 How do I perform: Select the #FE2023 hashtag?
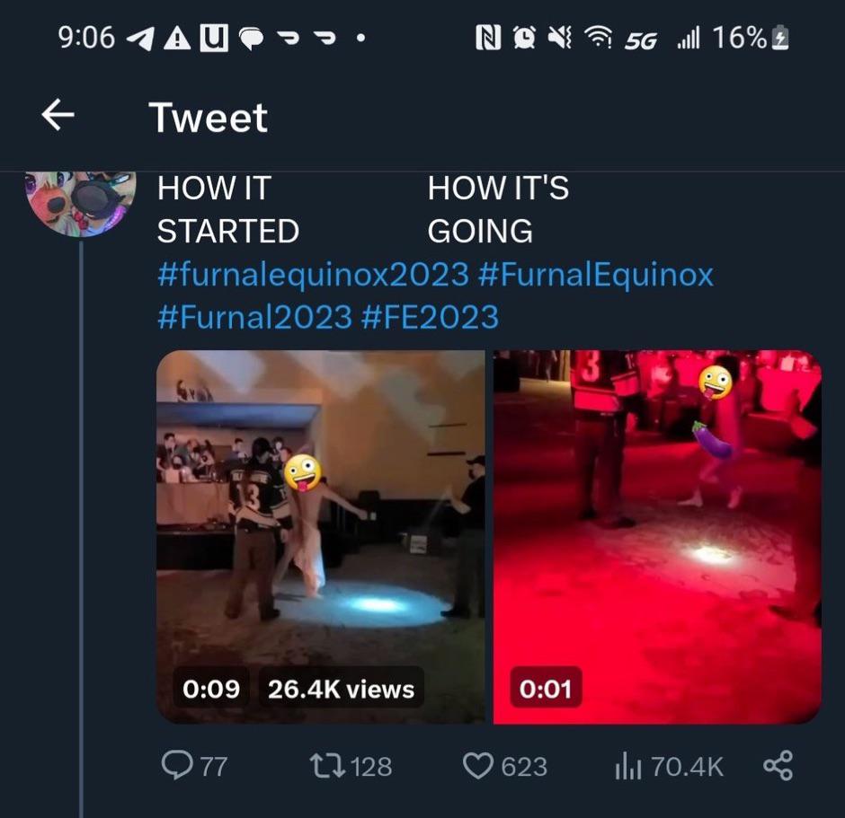[430, 316]
